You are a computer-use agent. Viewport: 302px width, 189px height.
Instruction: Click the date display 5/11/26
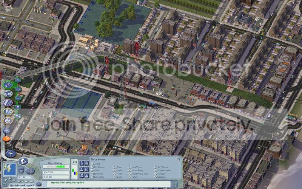25,177
